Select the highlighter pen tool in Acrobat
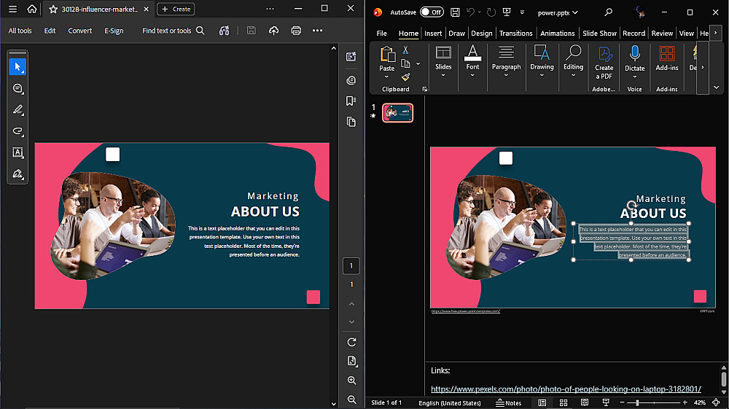The width and height of the screenshot is (729, 409). pyautogui.click(x=17, y=110)
